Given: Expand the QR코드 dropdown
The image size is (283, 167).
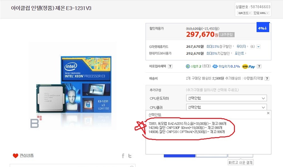Looking at the screenshot, I should (244, 13).
